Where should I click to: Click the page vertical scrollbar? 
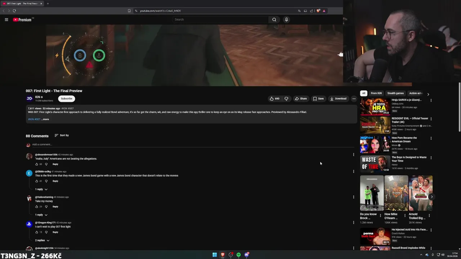tap(460, 106)
